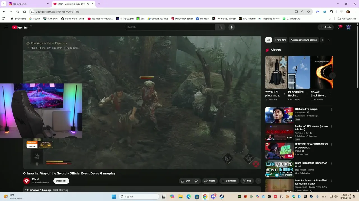Open options for the NASA's Black Hole short
The height and width of the screenshot is (201, 359).
pyautogui.click(x=330, y=93)
